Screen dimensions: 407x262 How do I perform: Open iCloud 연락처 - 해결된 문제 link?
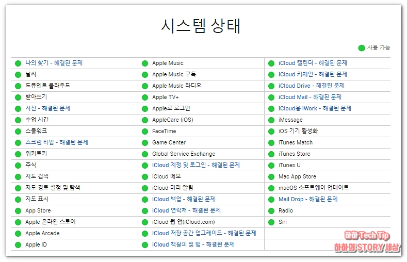[186, 210]
